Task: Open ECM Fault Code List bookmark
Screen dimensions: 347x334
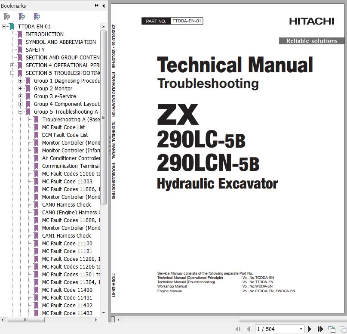Action: pyautogui.click(x=65, y=135)
